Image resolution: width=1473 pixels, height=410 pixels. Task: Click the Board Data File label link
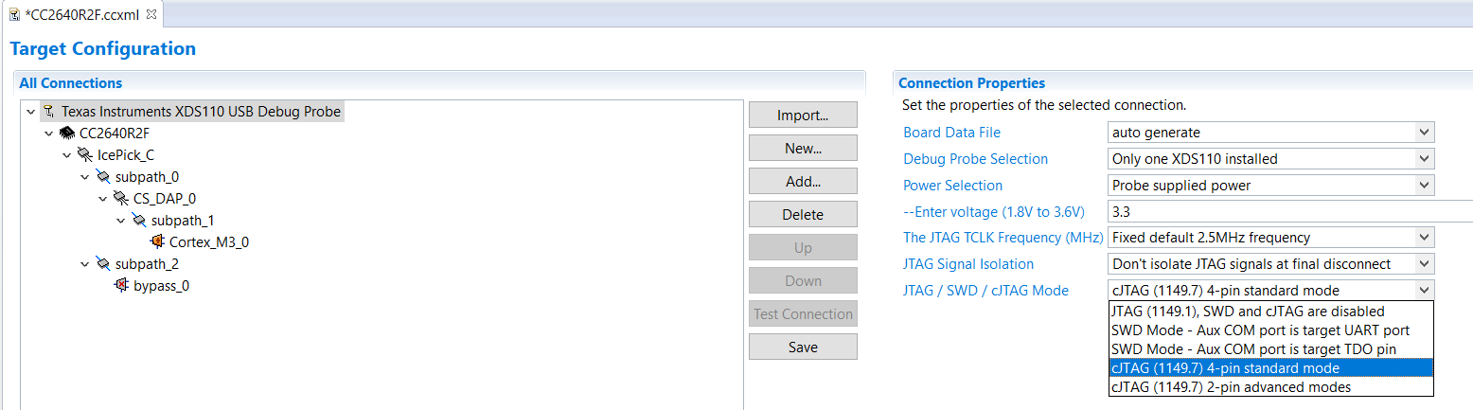tap(951, 133)
